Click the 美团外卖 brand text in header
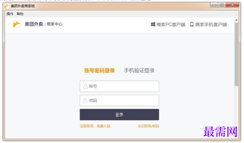244x143 pixels. (x=34, y=24)
